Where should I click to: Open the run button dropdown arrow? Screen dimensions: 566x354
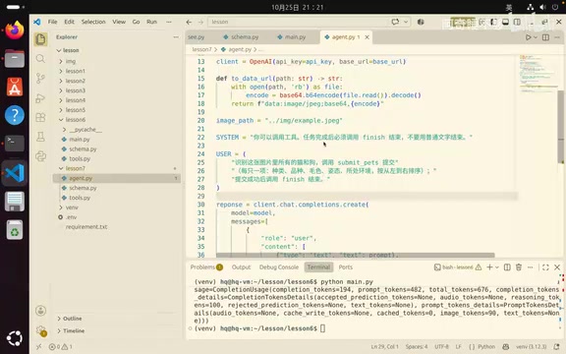[x=536, y=37]
